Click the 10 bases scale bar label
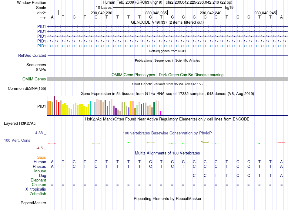Image resolution: width=288 pixels, height=210 pixels. click(104, 8)
